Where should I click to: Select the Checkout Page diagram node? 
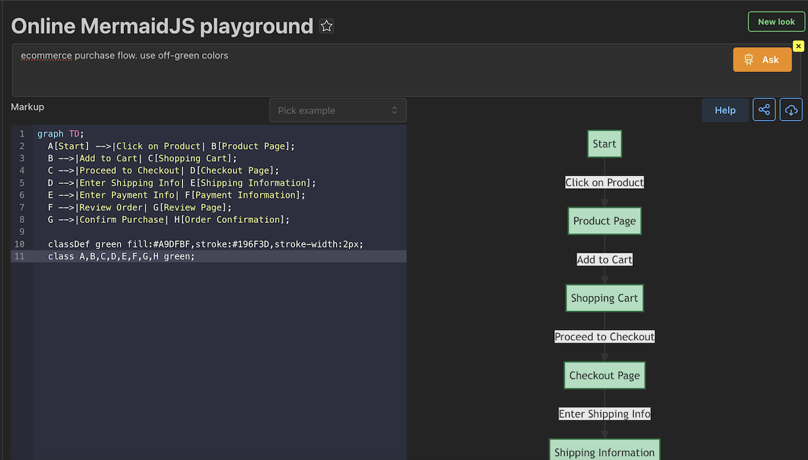604,376
